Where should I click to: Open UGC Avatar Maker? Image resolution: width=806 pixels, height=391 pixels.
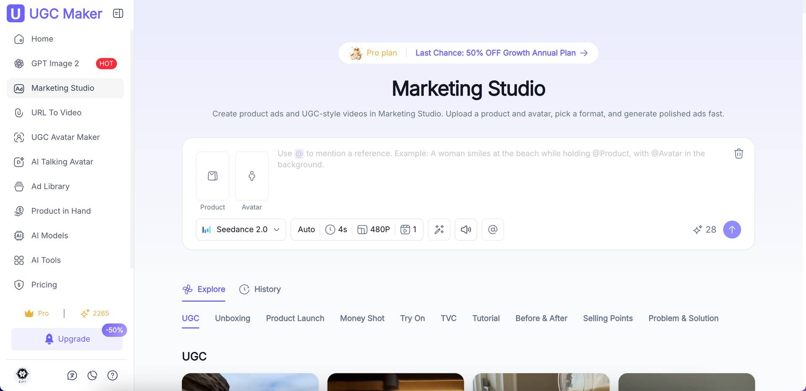pyautogui.click(x=65, y=137)
